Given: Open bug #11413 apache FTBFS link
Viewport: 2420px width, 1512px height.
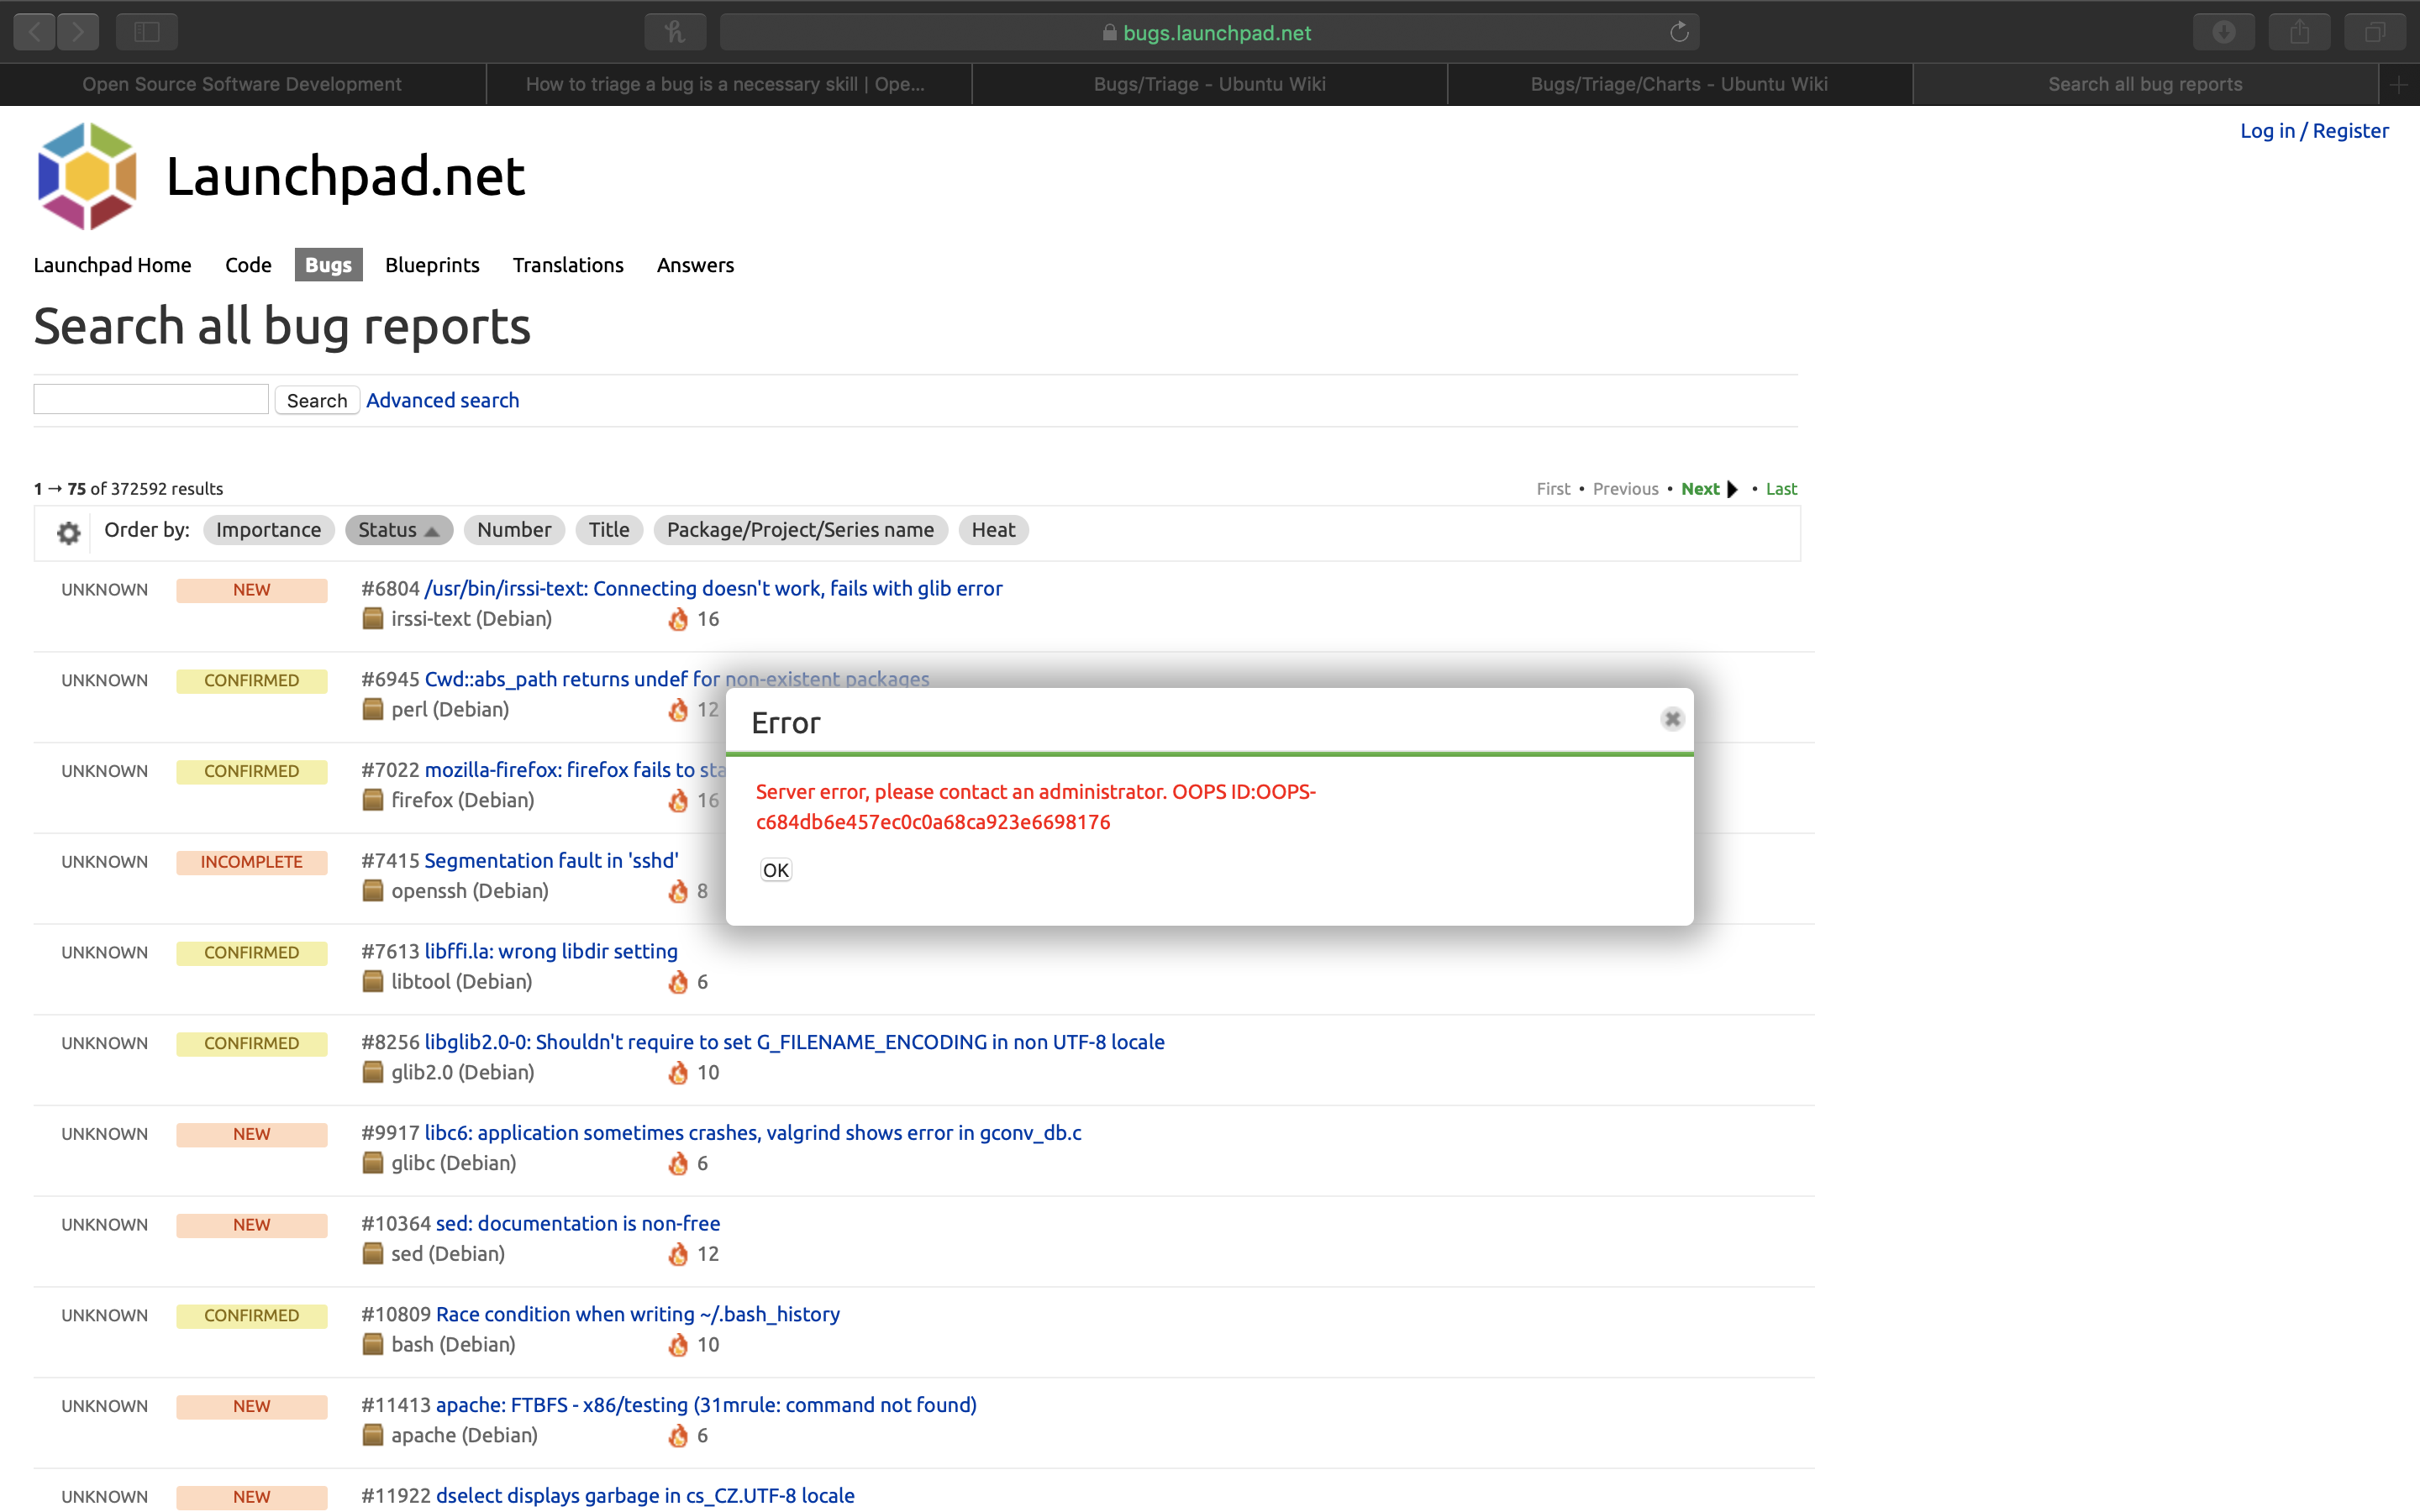Looking at the screenshot, I should [706, 1405].
